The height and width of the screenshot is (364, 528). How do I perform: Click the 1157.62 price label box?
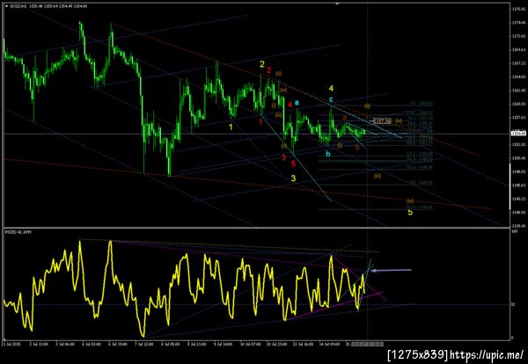click(x=383, y=121)
